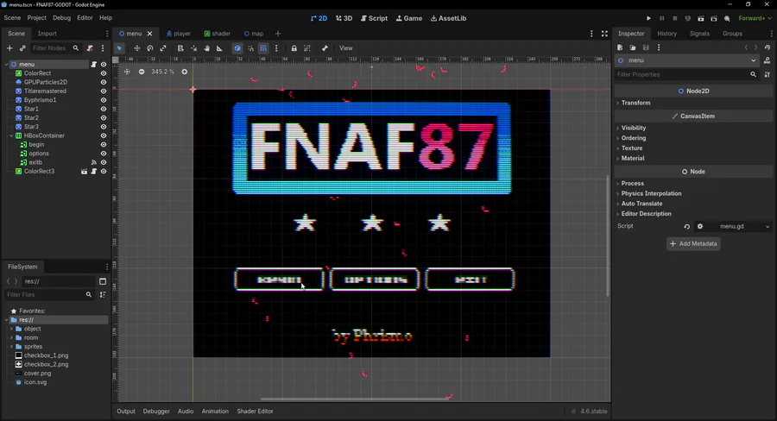Screen dimensions: 777x421
Task: Lock the selected node position
Action: [294, 48]
